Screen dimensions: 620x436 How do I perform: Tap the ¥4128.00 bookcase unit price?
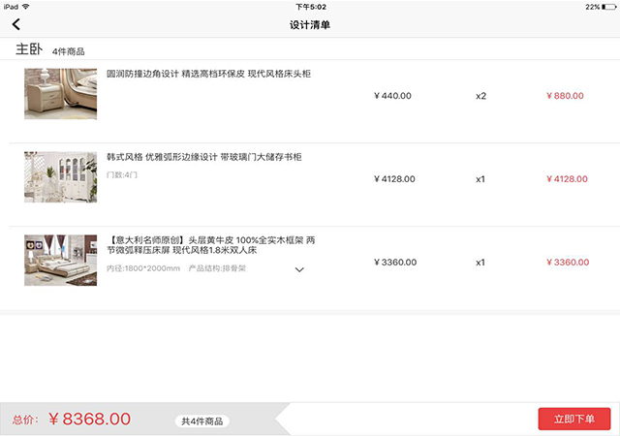coord(394,179)
